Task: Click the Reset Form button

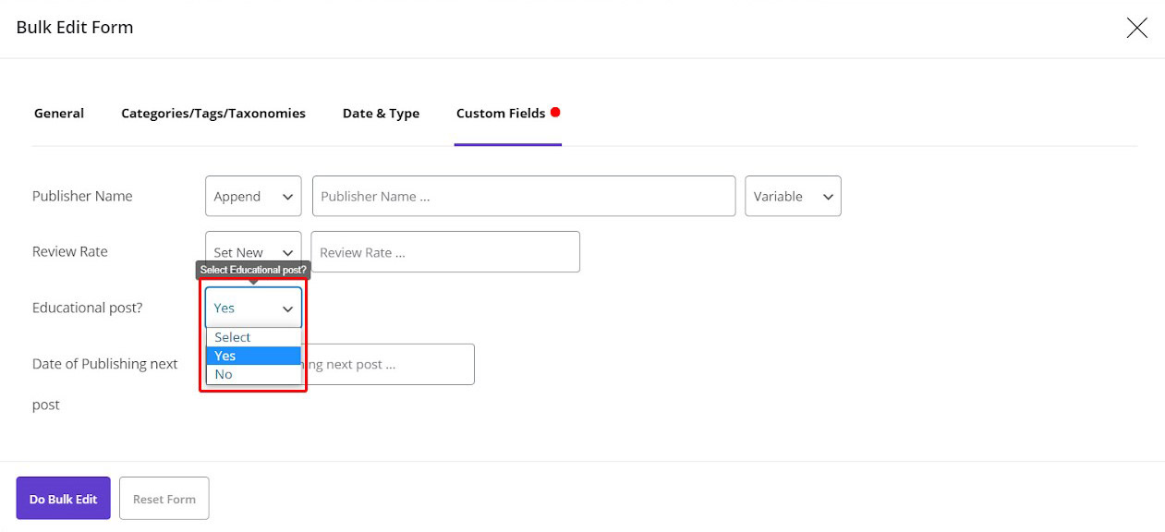Action: [x=164, y=499]
